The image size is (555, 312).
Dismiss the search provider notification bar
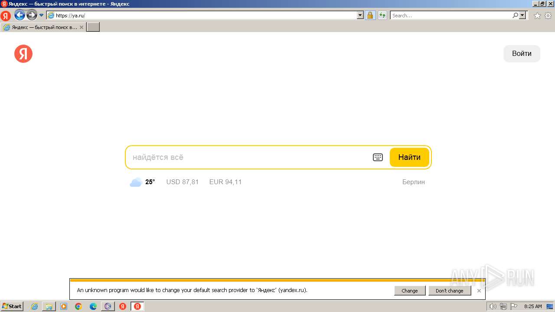coord(479,291)
